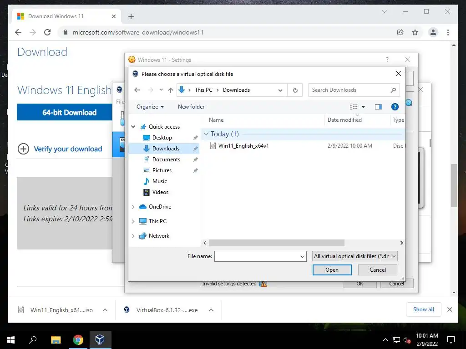The height and width of the screenshot is (349, 466).
Task: Unpin Desktop from Quick access pin icon
Action: click(195, 138)
